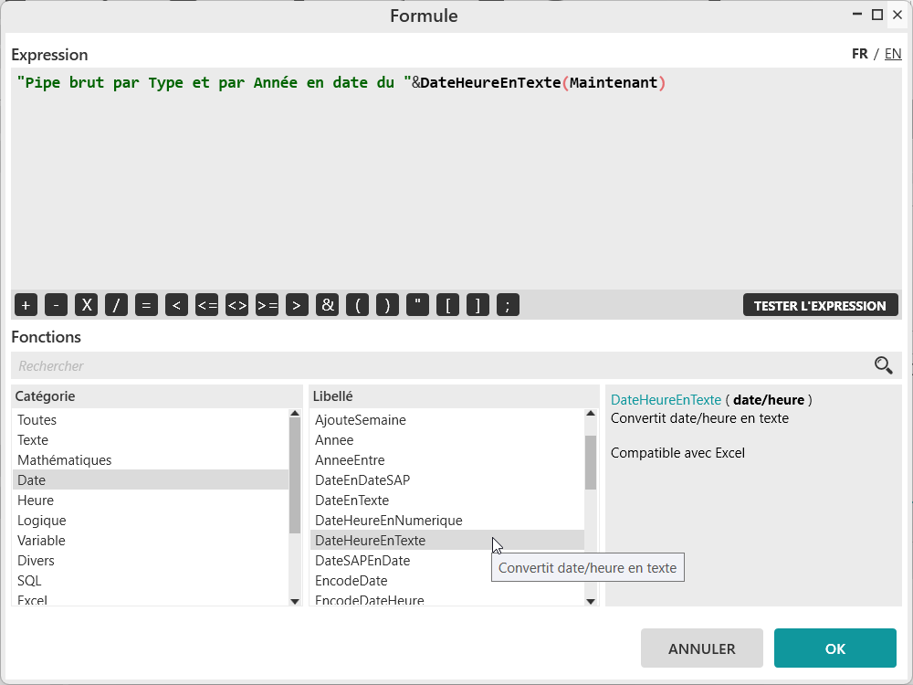
Task: Insert the ampersand concatenation operator
Action: tap(327, 305)
